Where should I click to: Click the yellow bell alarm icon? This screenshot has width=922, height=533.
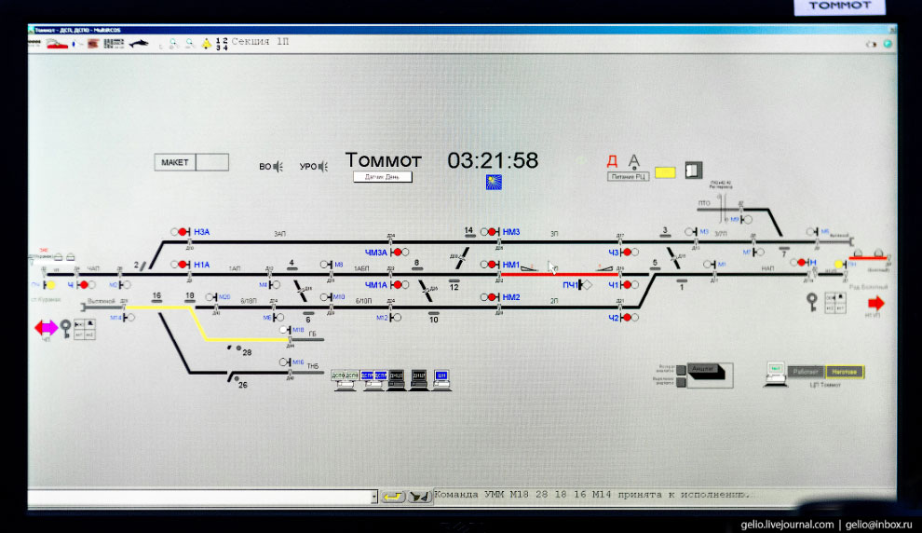coord(207,44)
